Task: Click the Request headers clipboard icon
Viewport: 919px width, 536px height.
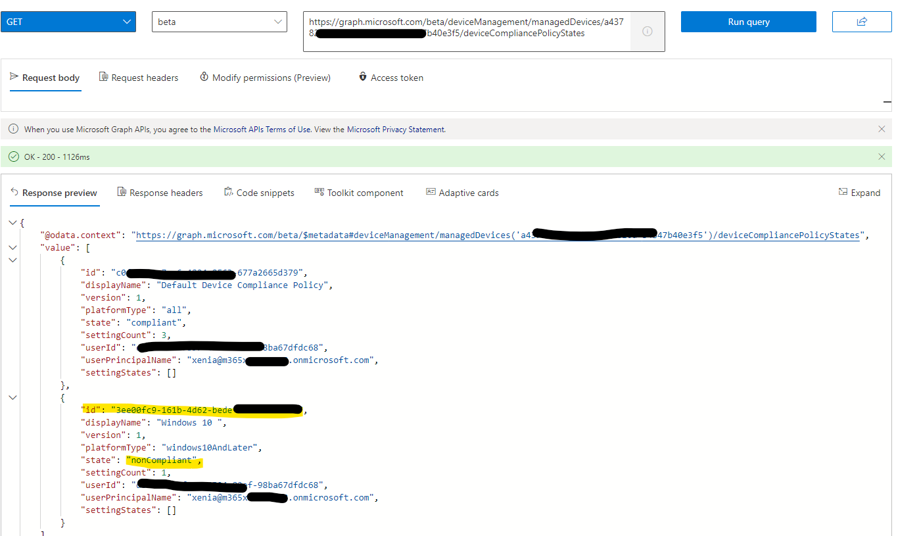Action: click(103, 77)
